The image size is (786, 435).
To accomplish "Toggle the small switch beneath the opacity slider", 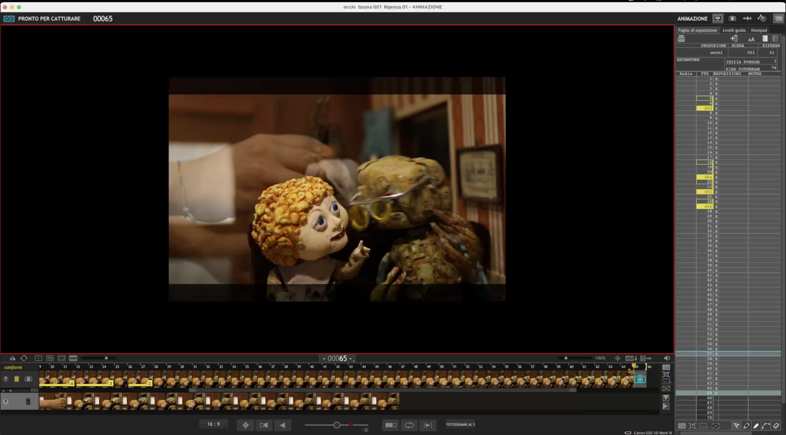I will [365, 430].
